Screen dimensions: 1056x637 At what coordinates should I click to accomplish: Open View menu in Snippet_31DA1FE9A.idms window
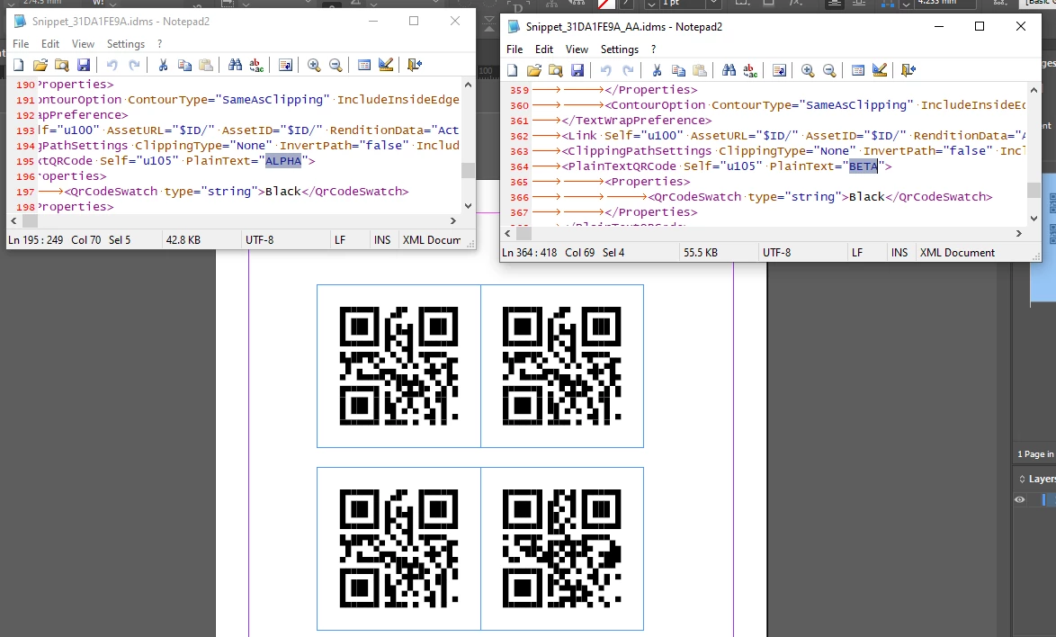(x=83, y=44)
